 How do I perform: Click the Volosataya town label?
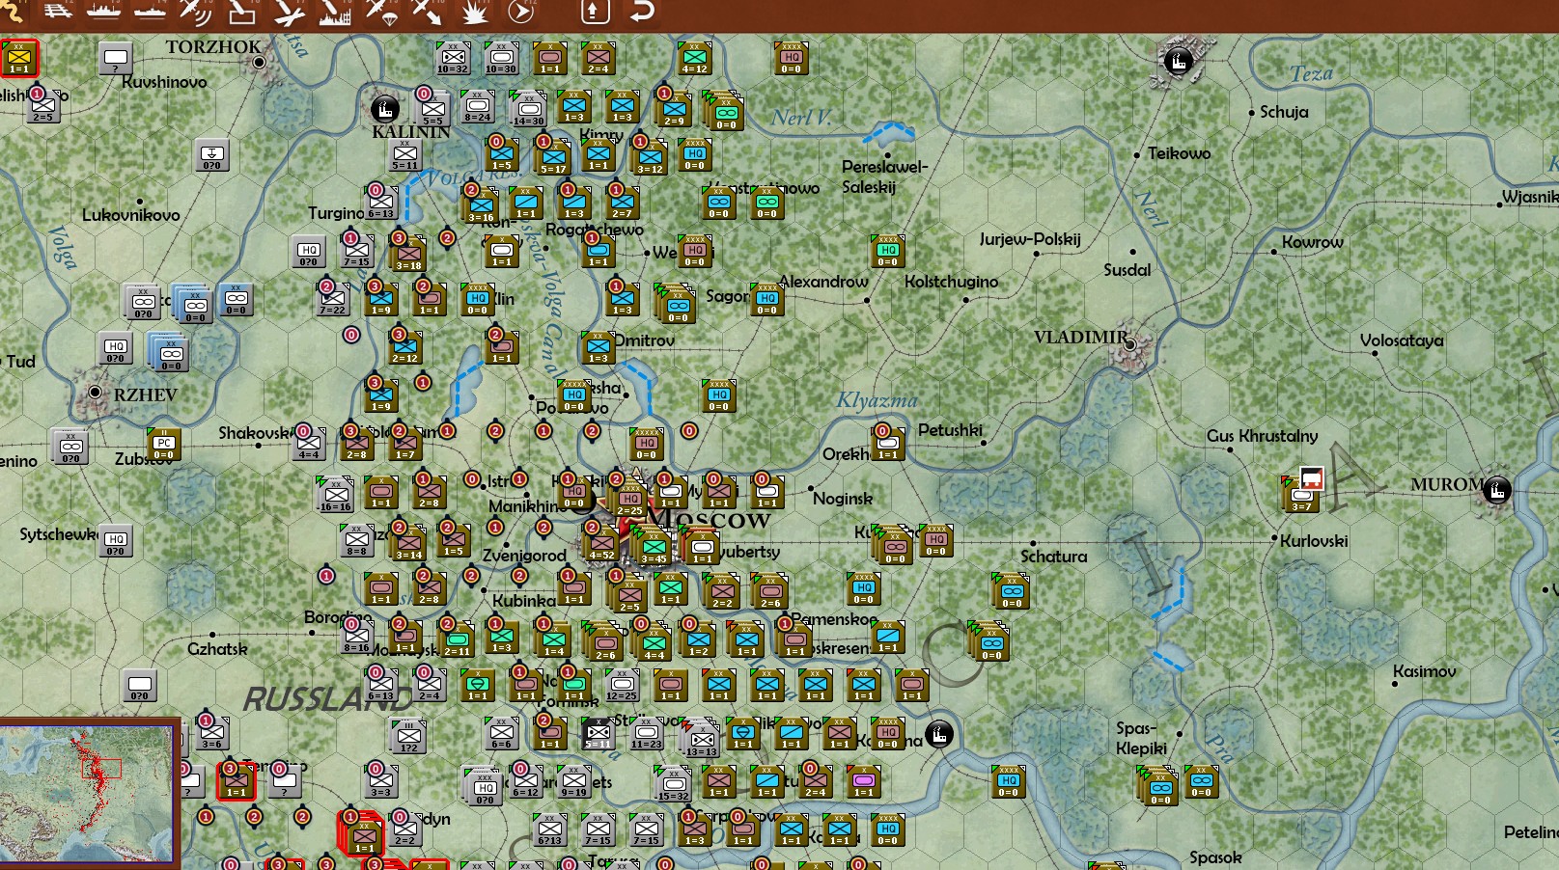[x=1402, y=340]
